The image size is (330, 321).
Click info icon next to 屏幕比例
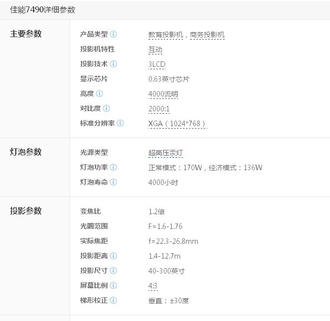[113, 285]
